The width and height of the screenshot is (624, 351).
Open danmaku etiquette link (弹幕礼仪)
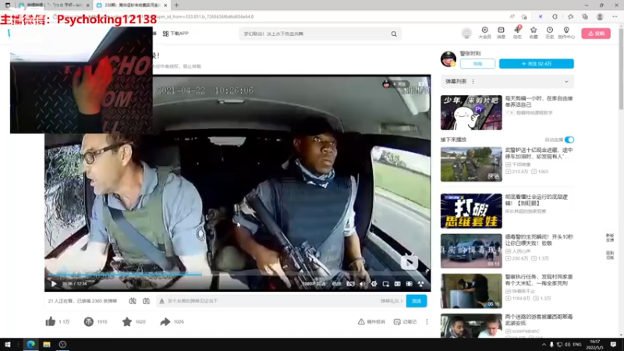392,301
